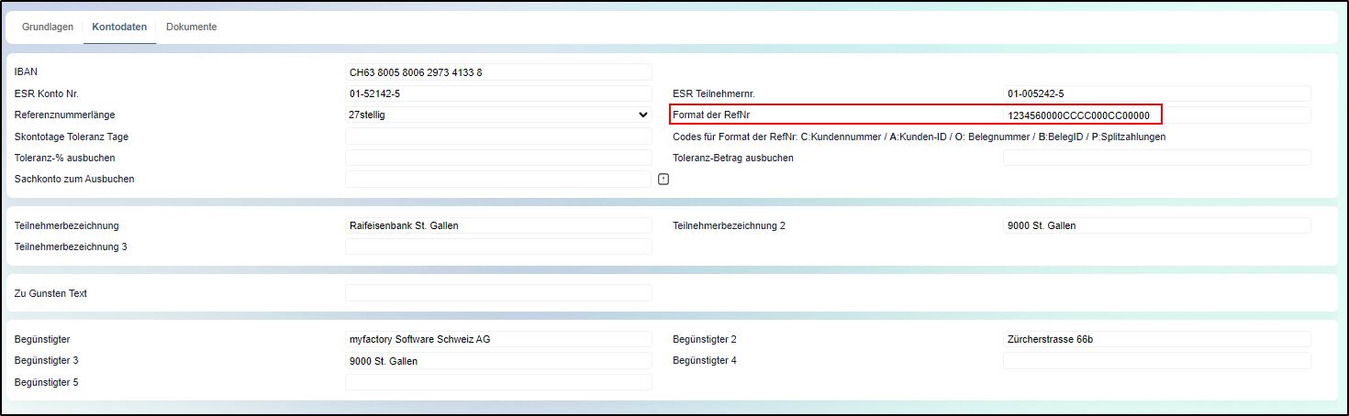Click the Zu Gunsten Text field
The height and width of the screenshot is (416, 1349).
(x=498, y=293)
